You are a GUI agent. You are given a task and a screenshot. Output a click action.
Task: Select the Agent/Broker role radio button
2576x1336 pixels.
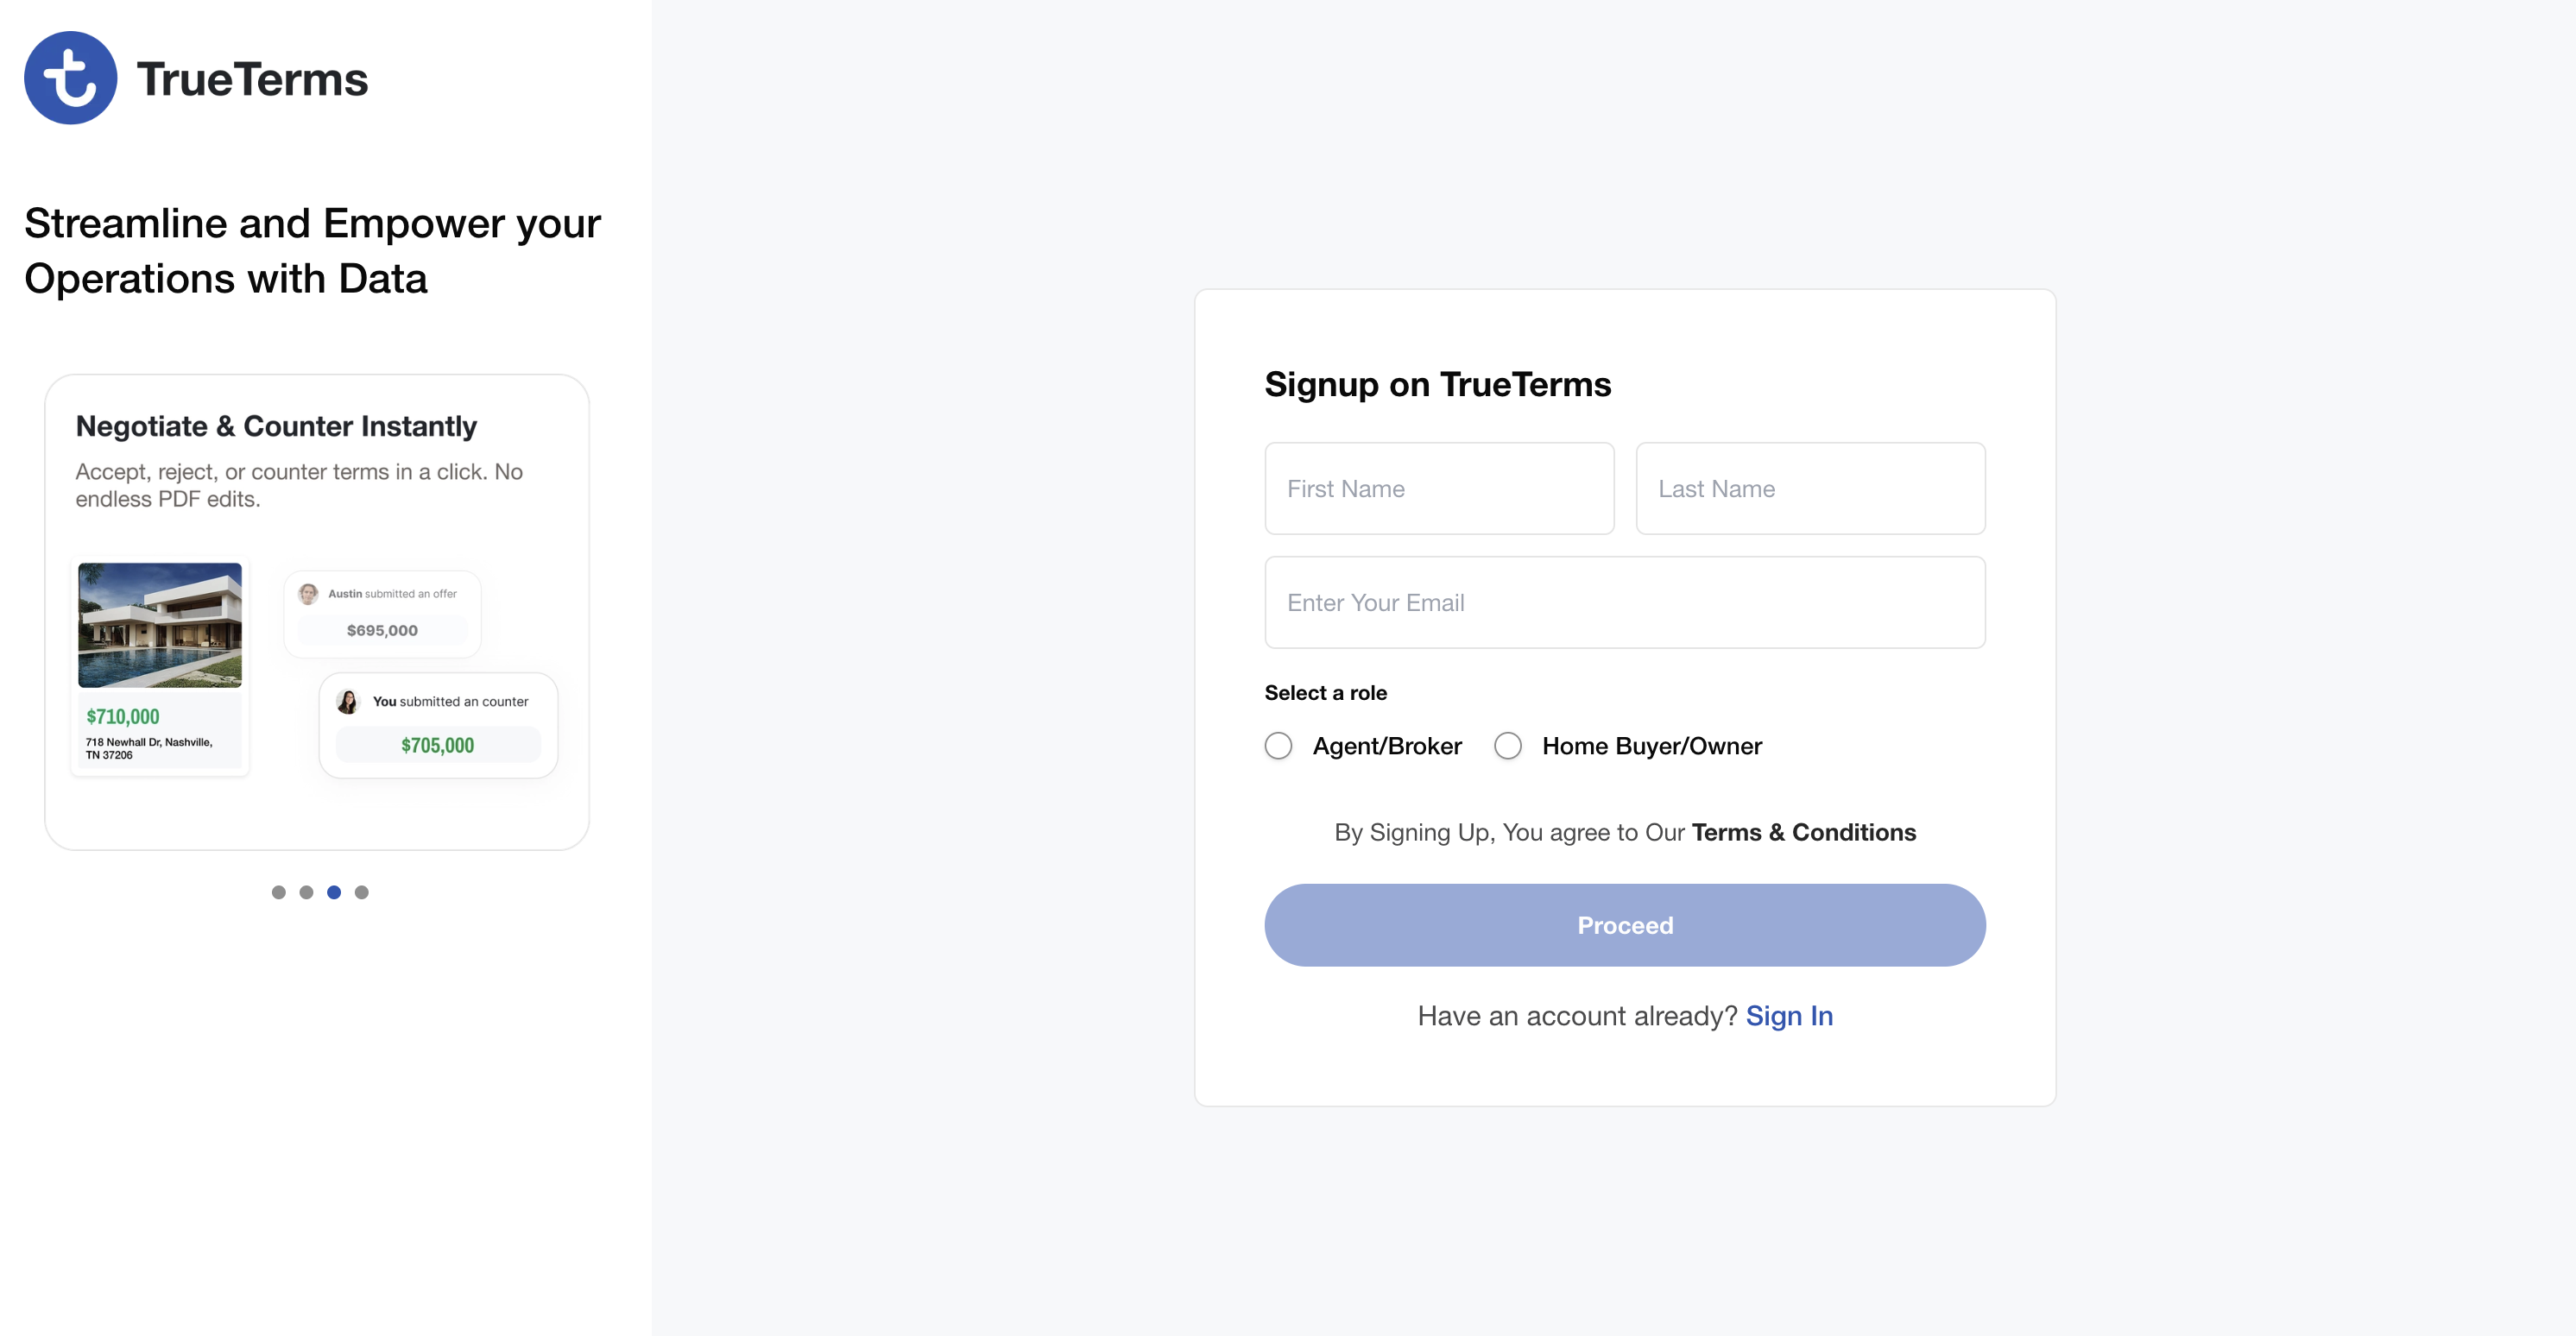click(1278, 746)
